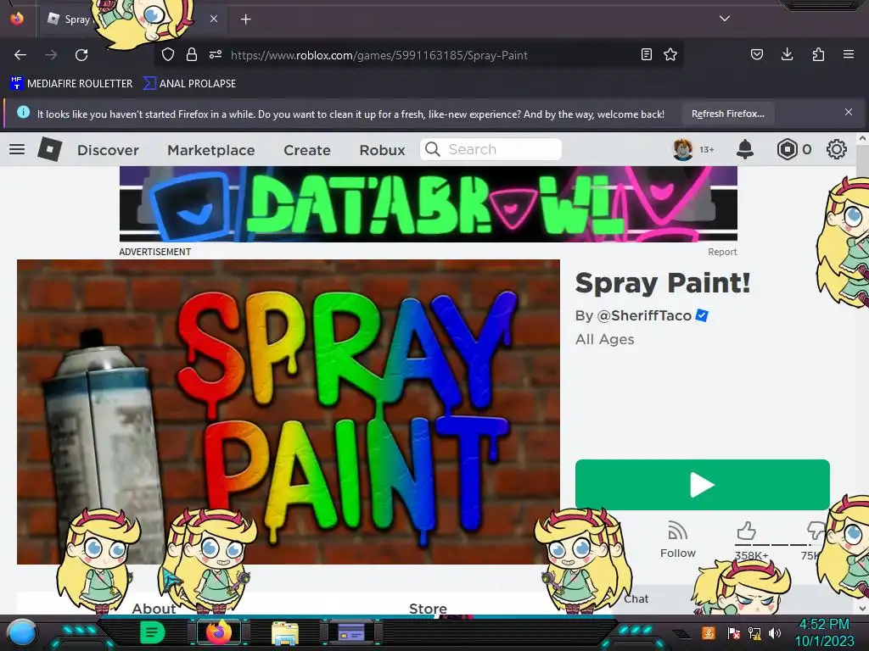Image resolution: width=869 pixels, height=651 pixels.
Task: Open the Firefox downloads icon
Action: (787, 54)
